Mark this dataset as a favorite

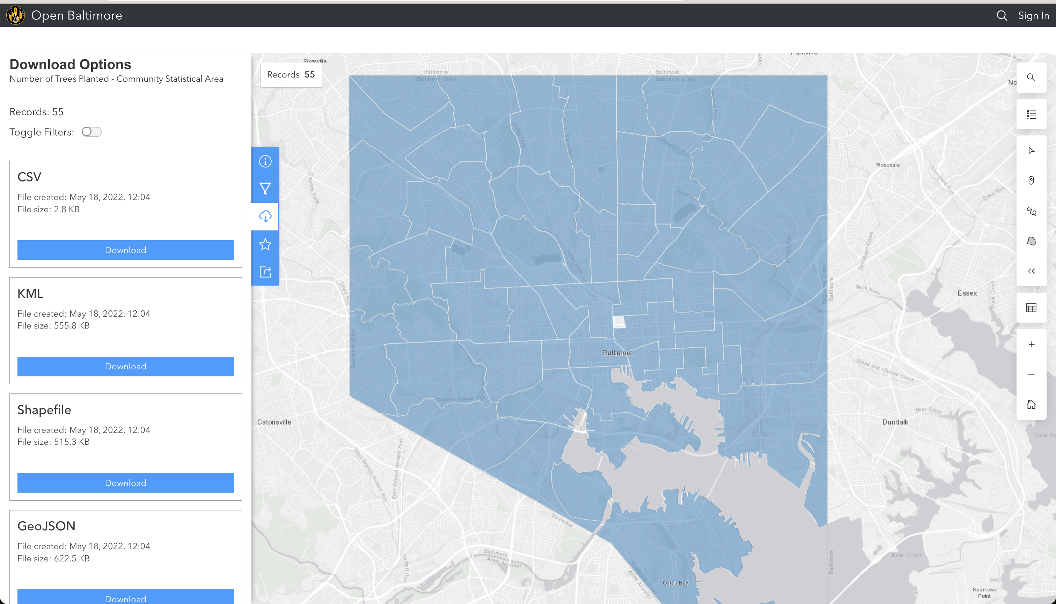click(x=265, y=244)
